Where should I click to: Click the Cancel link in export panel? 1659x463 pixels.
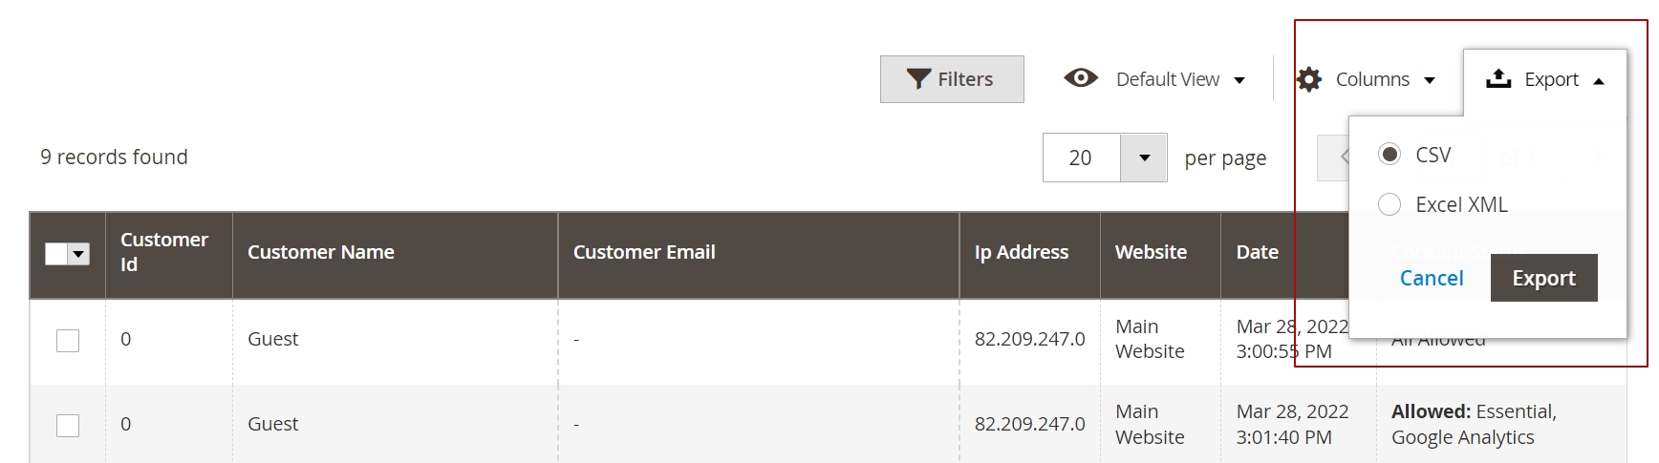(x=1432, y=278)
